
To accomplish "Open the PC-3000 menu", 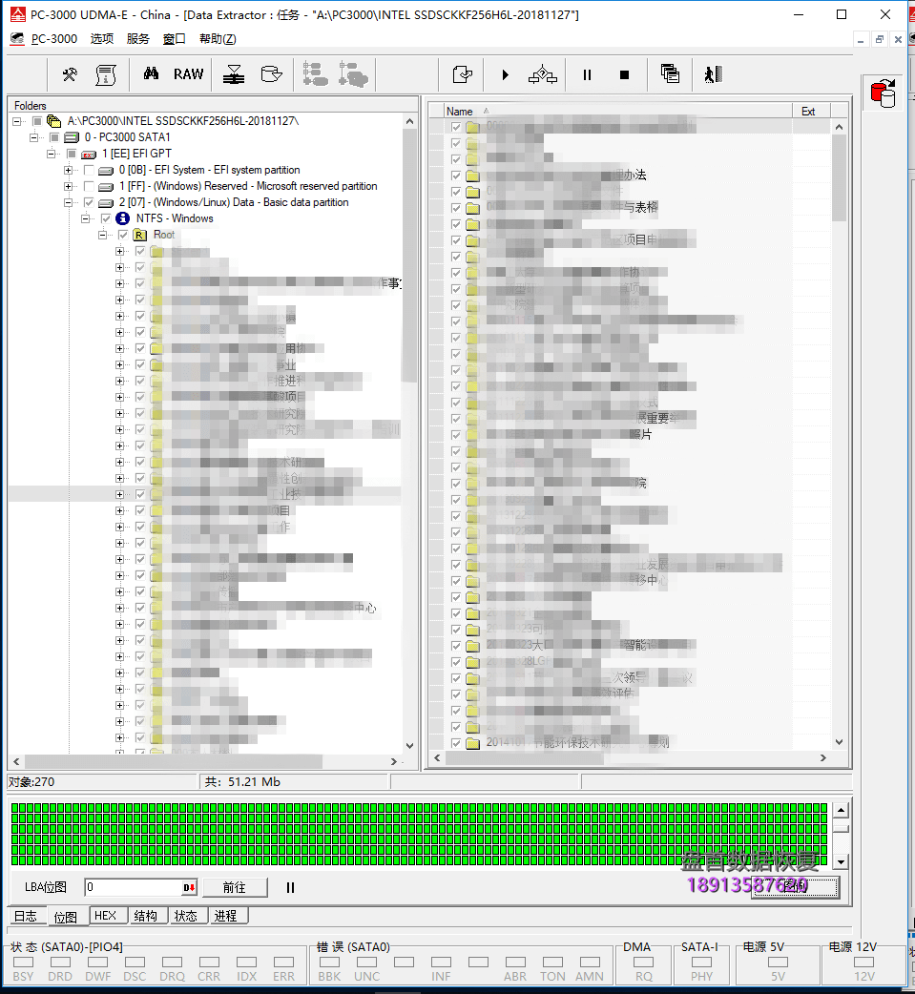I will [53, 39].
